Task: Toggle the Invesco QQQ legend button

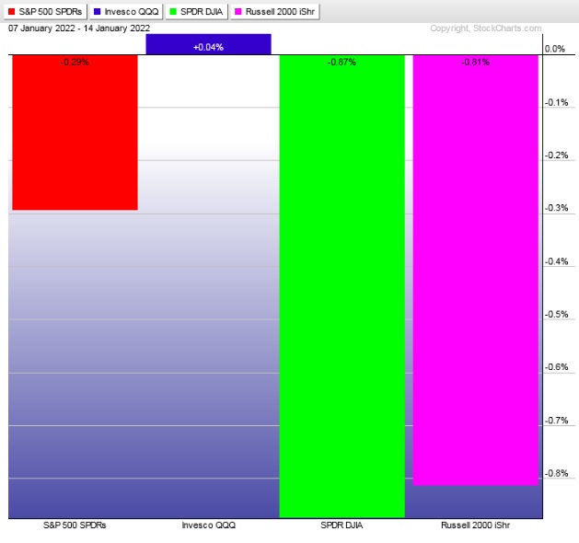Action: [126, 11]
